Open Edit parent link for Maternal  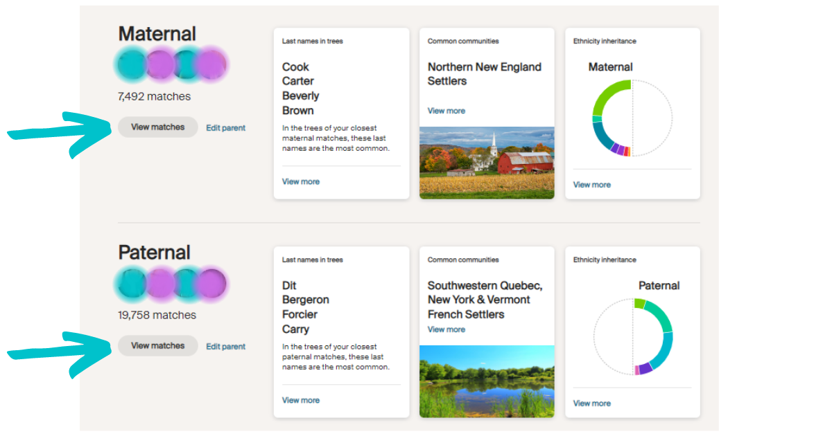click(x=226, y=128)
